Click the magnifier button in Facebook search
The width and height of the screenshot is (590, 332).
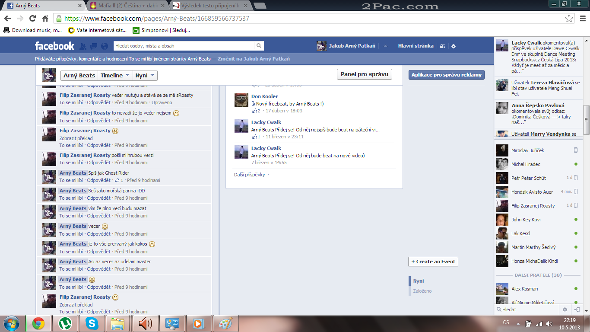259,46
